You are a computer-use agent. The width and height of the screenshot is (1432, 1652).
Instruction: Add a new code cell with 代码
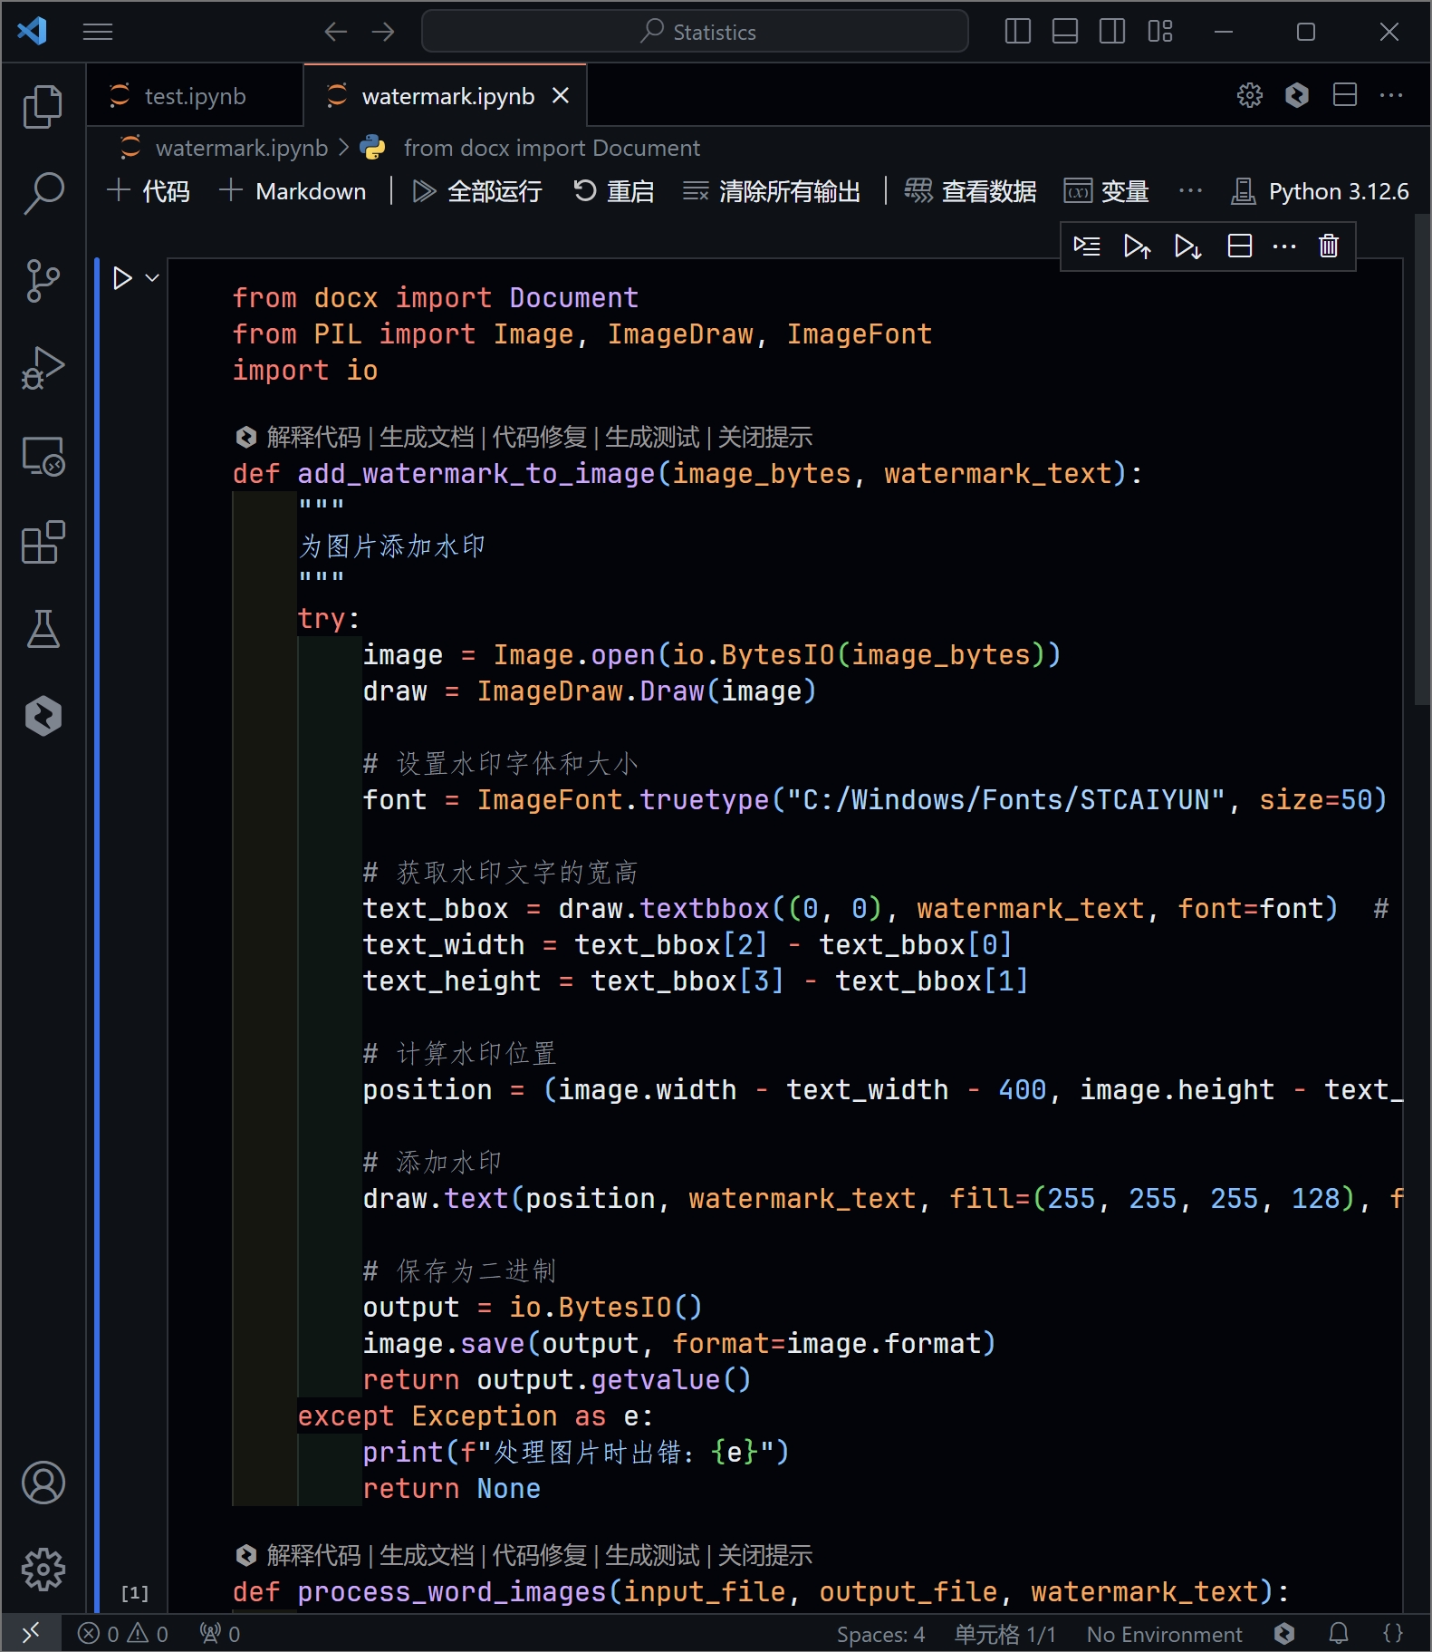point(149,191)
